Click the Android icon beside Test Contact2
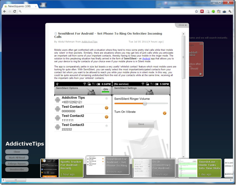236x185 pixels. click(58, 118)
